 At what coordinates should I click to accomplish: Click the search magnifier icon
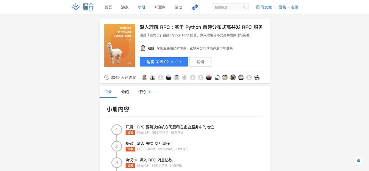(x=245, y=7)
